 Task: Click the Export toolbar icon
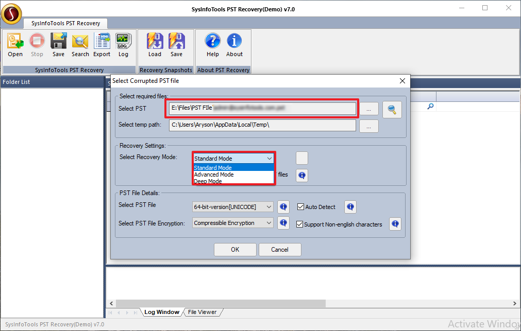[102, 45]
